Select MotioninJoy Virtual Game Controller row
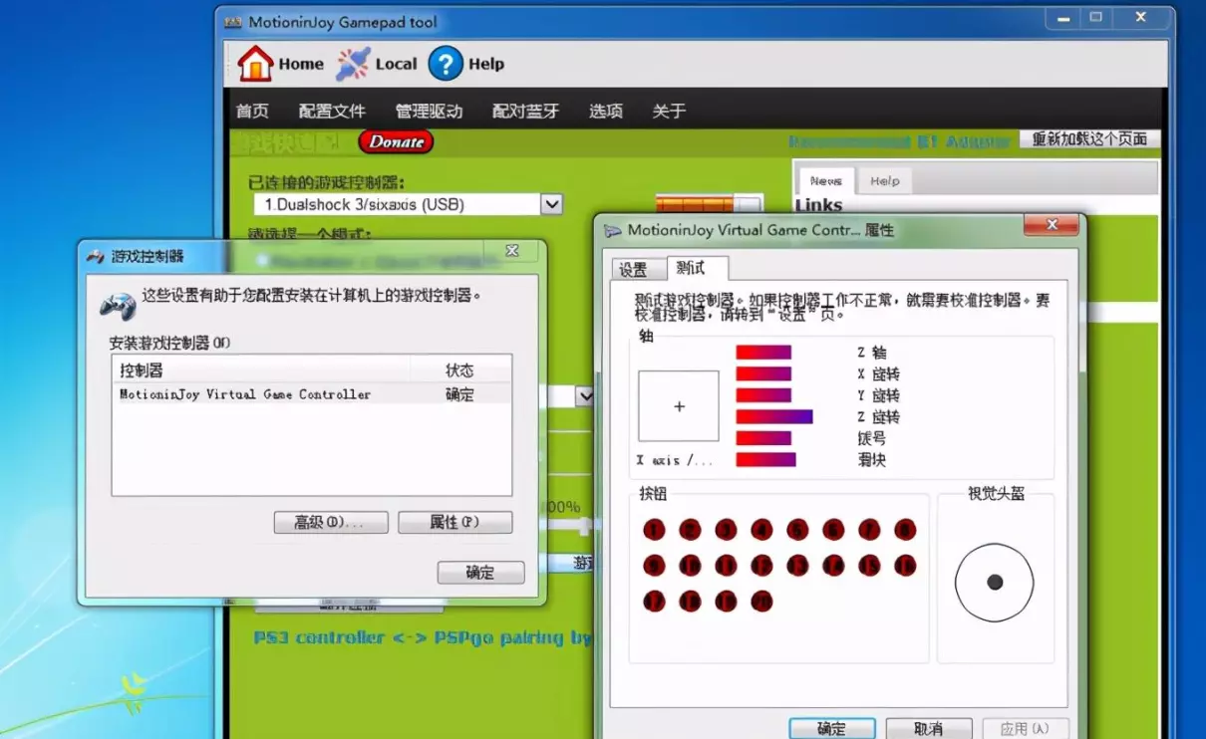Screen dimensions: 1206x739 (311, 394)
